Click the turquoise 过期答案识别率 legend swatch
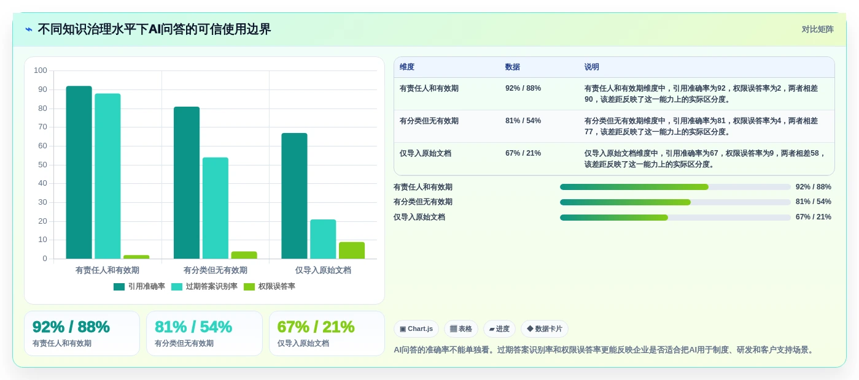859x380 pixels. pyautogui.click(x=177, y=287)
